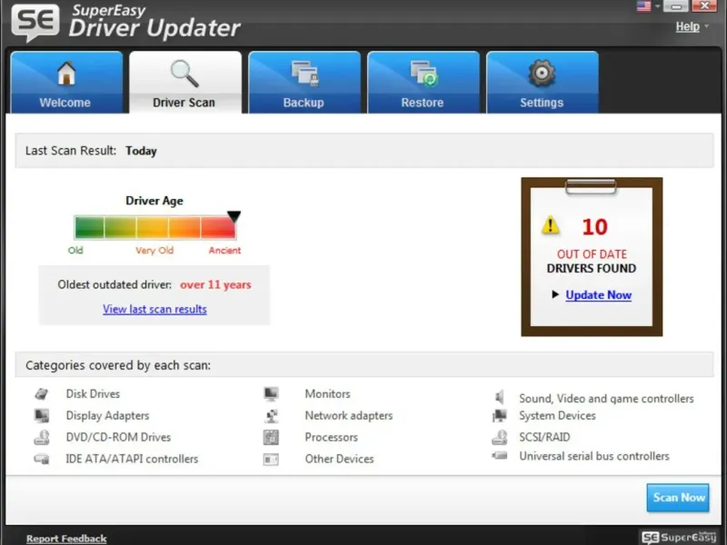Click the 'Other Devices' text
This screenshot has height=545, width=727.
click(339, 459)
